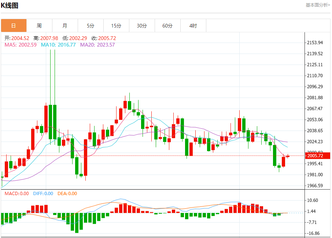
Task: Click the MACD:0.00 indicator label
Action: 17,194
